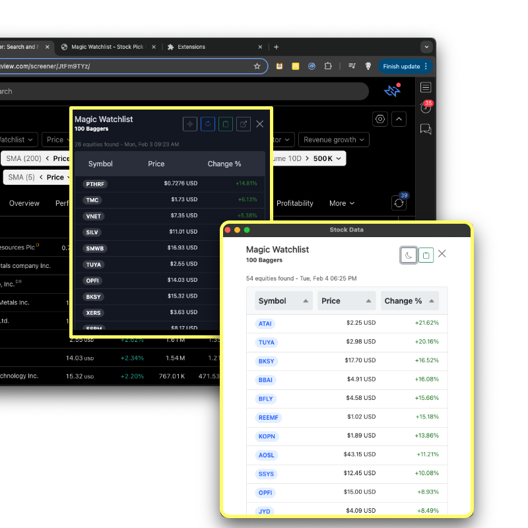Image resolution: width=528 pixels, height=528 pixels.
Task: Open screener settings with the gear icon
Action: pyautogui.click(x=380, y=119)
